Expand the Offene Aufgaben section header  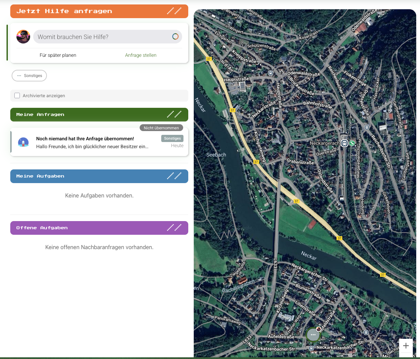click(99, 228)
